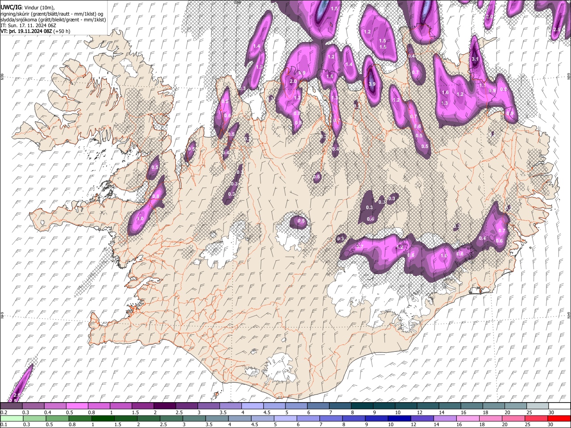Screen dimensions: 571x428
Task: Click the '10' label under the lower legend row
Action: pos(391,424)
